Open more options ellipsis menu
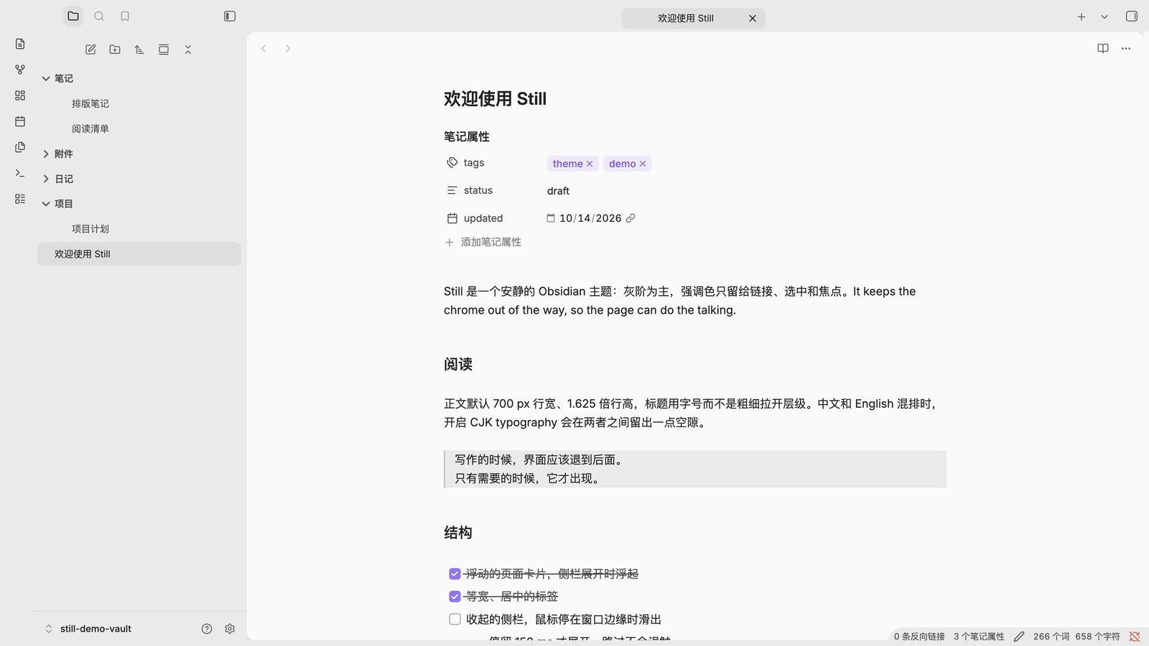 (x=1126, y=48)
